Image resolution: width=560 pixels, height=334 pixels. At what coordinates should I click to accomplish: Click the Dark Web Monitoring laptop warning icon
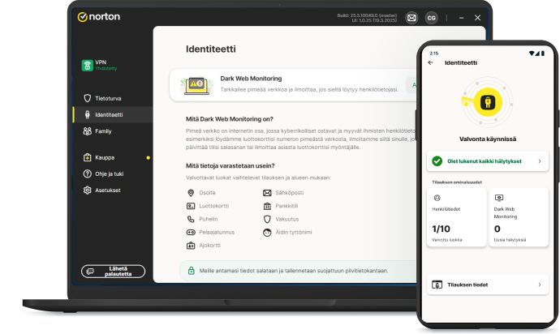195,83
